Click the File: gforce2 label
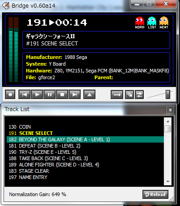 tap(40, 77)
